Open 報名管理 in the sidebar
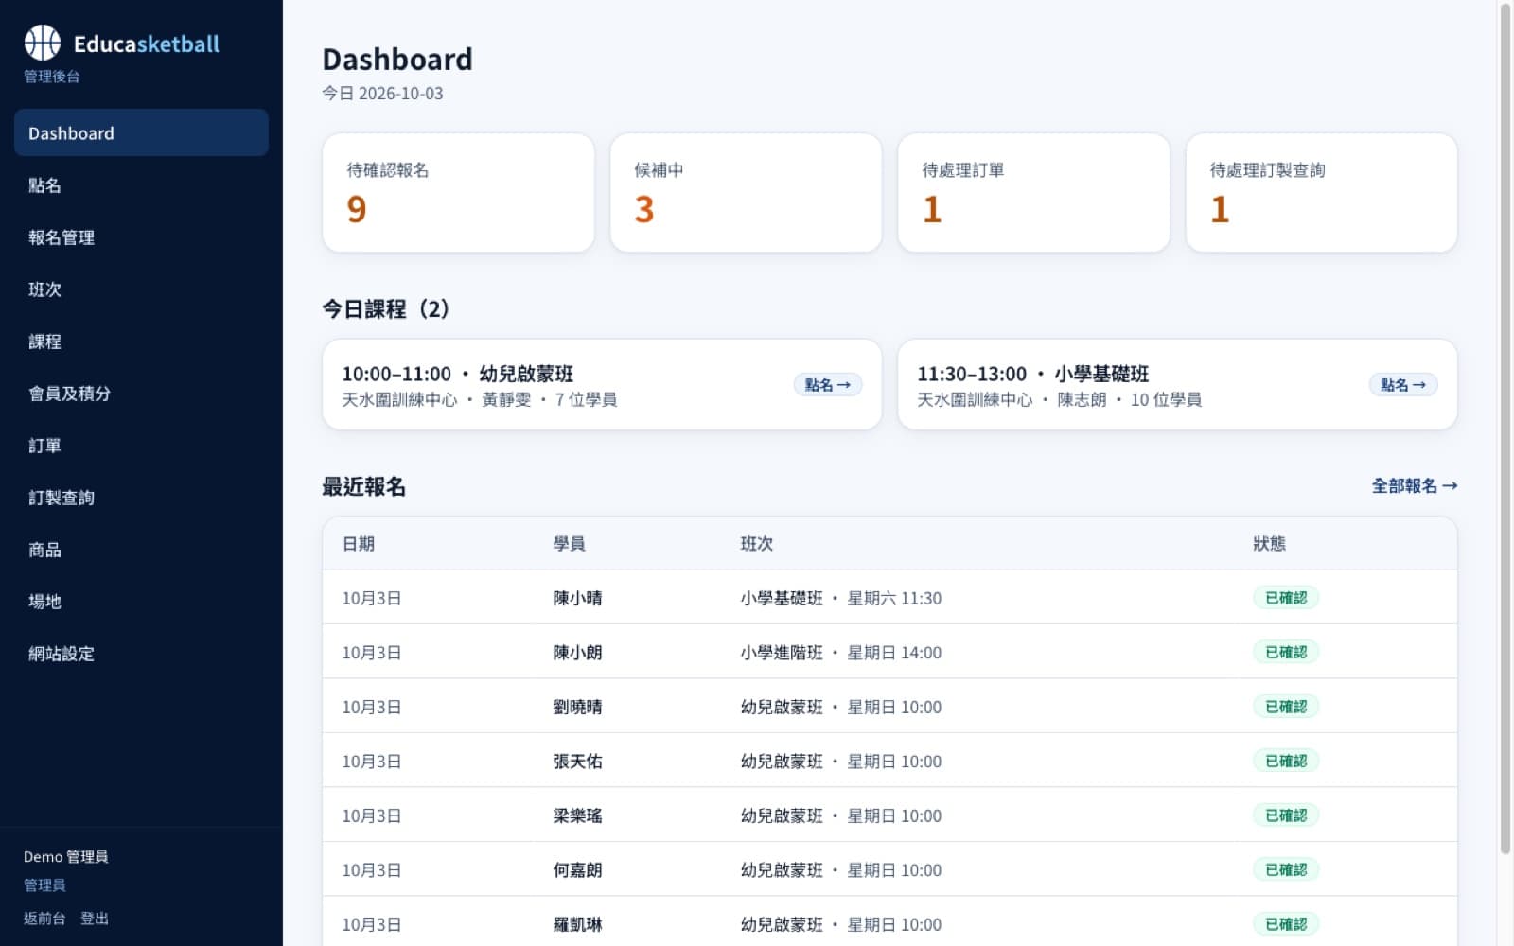Screen dimensions: 1514x946 point(141,236)
